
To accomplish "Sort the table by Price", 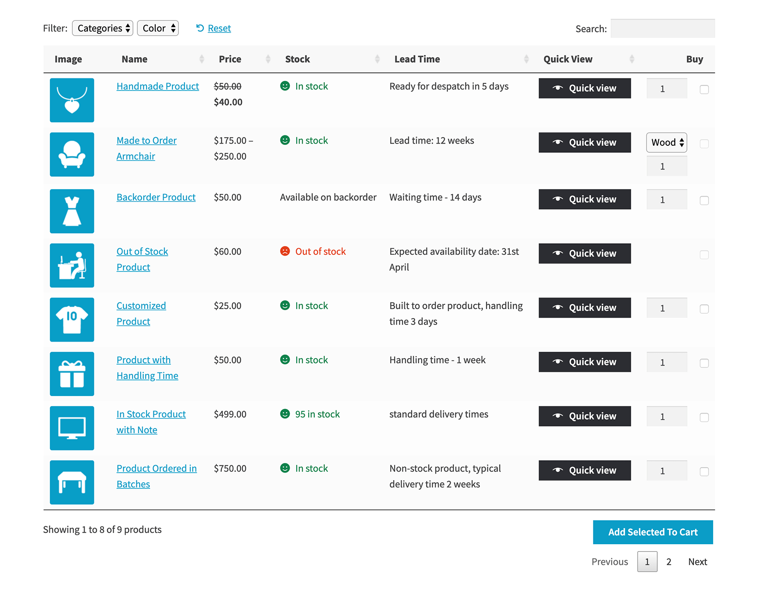I will click(230, 59).
